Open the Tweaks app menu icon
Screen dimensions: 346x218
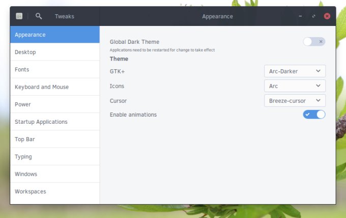(19, 16)
